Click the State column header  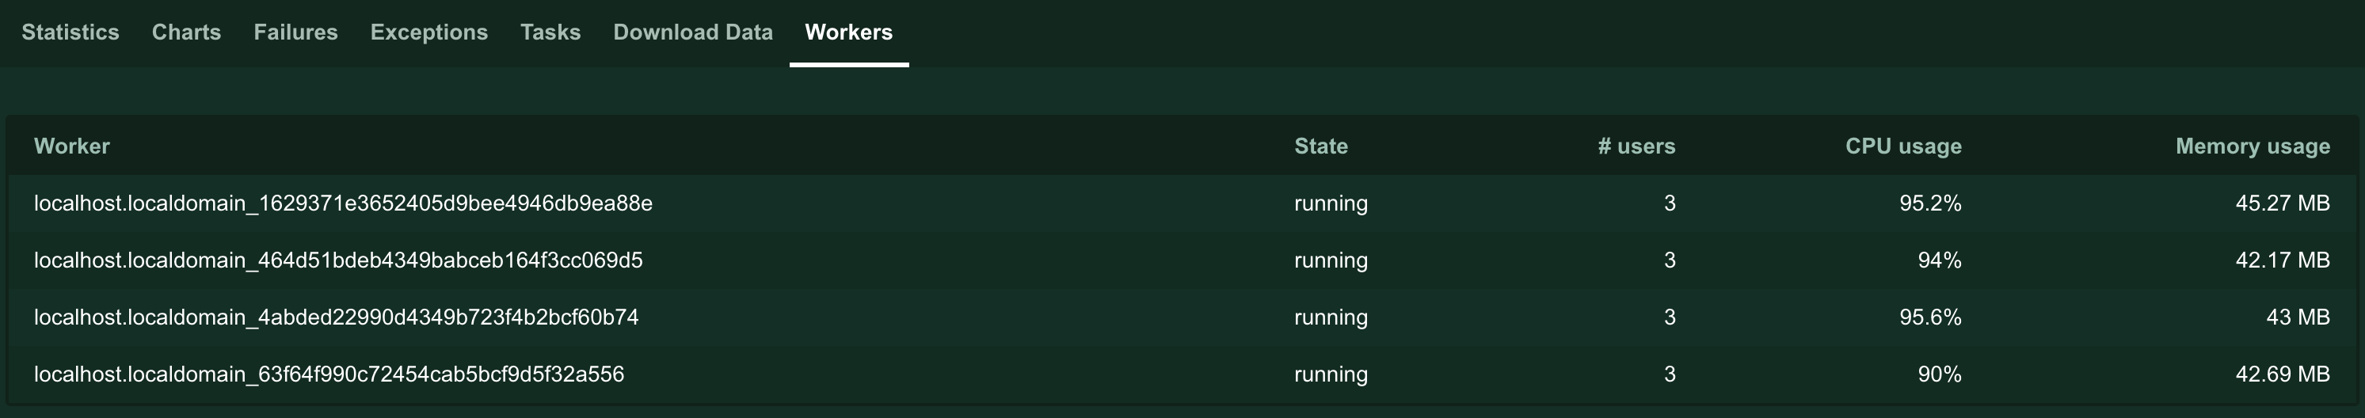coord(1320,146)
